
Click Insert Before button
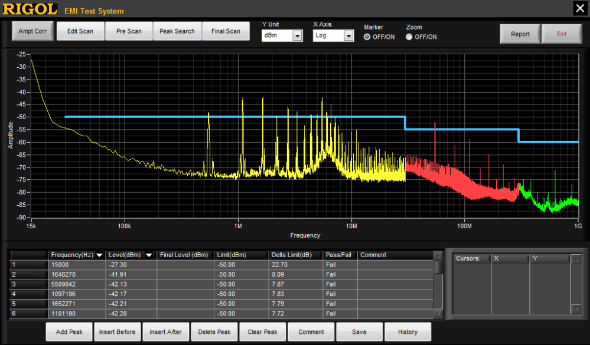click(x=117, y=331)
